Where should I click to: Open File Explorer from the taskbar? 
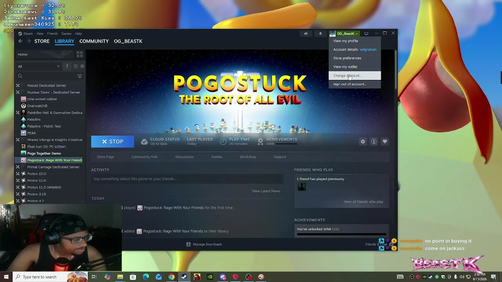pyautogui.click(x=120, y=277)
